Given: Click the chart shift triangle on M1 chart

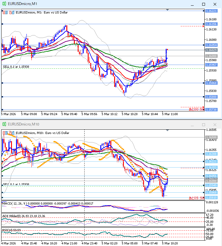Looking at the screenshot, I should click(167, 10).
